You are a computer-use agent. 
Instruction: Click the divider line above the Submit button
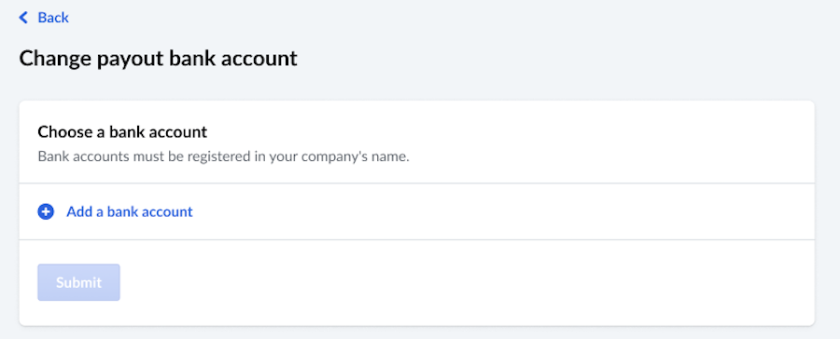[417, 239]
